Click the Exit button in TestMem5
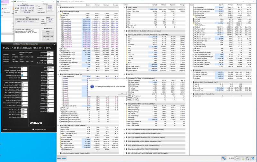257x162 pixels. coord(48,39)
